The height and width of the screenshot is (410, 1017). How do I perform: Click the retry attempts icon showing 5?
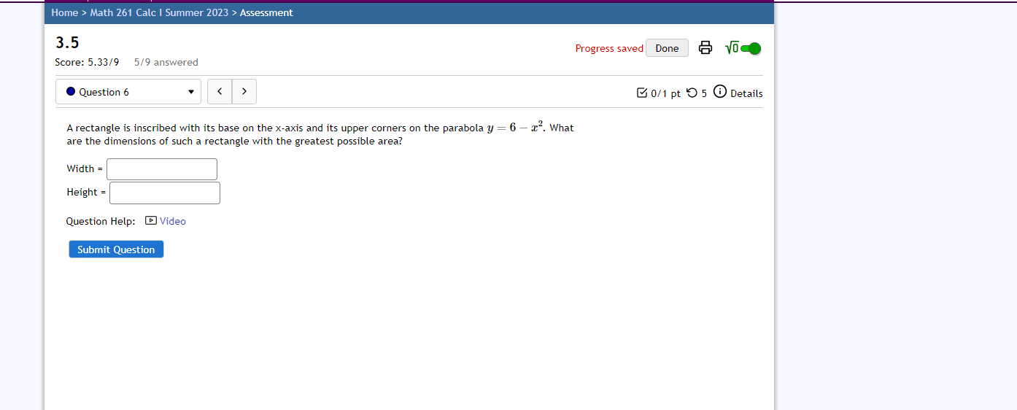click(x=692, y=93)
